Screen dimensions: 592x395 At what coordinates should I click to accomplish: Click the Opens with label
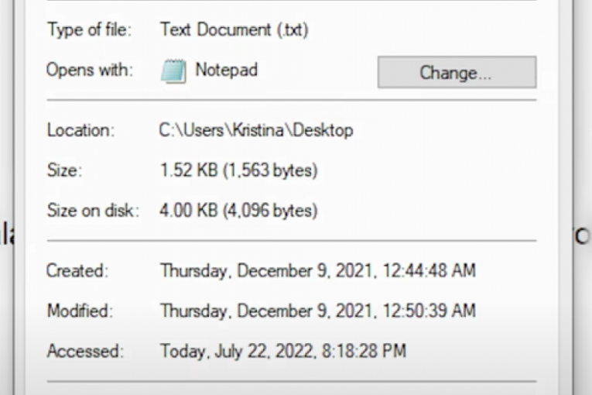(x=90, y=70)
